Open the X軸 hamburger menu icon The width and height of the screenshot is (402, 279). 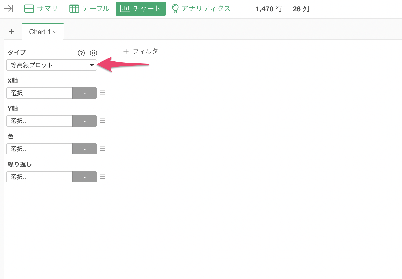[103, 93]
